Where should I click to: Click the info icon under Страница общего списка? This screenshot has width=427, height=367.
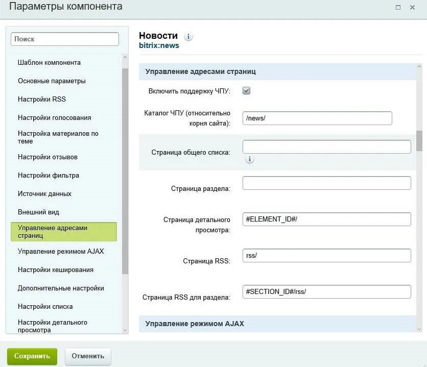249,159
